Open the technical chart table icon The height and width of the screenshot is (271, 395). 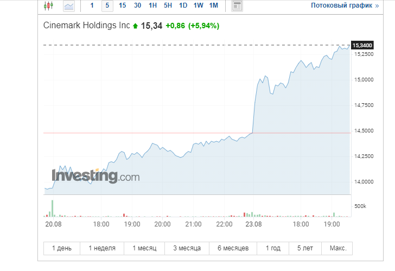pos(237,6)
